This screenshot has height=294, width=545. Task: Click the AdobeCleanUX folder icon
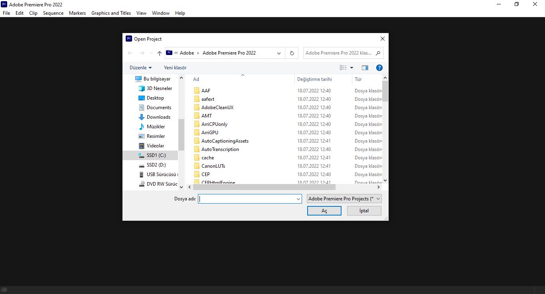pos(197,108)
